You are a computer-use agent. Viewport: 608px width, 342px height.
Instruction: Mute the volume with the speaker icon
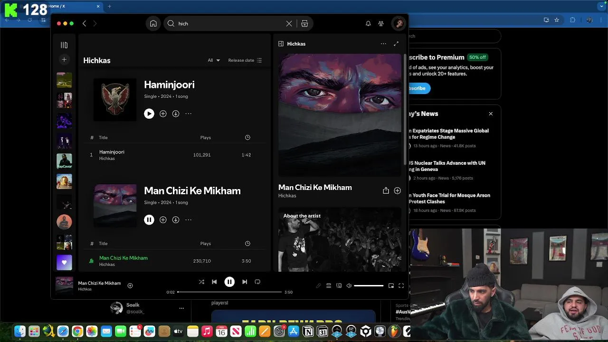click(349, 285)
